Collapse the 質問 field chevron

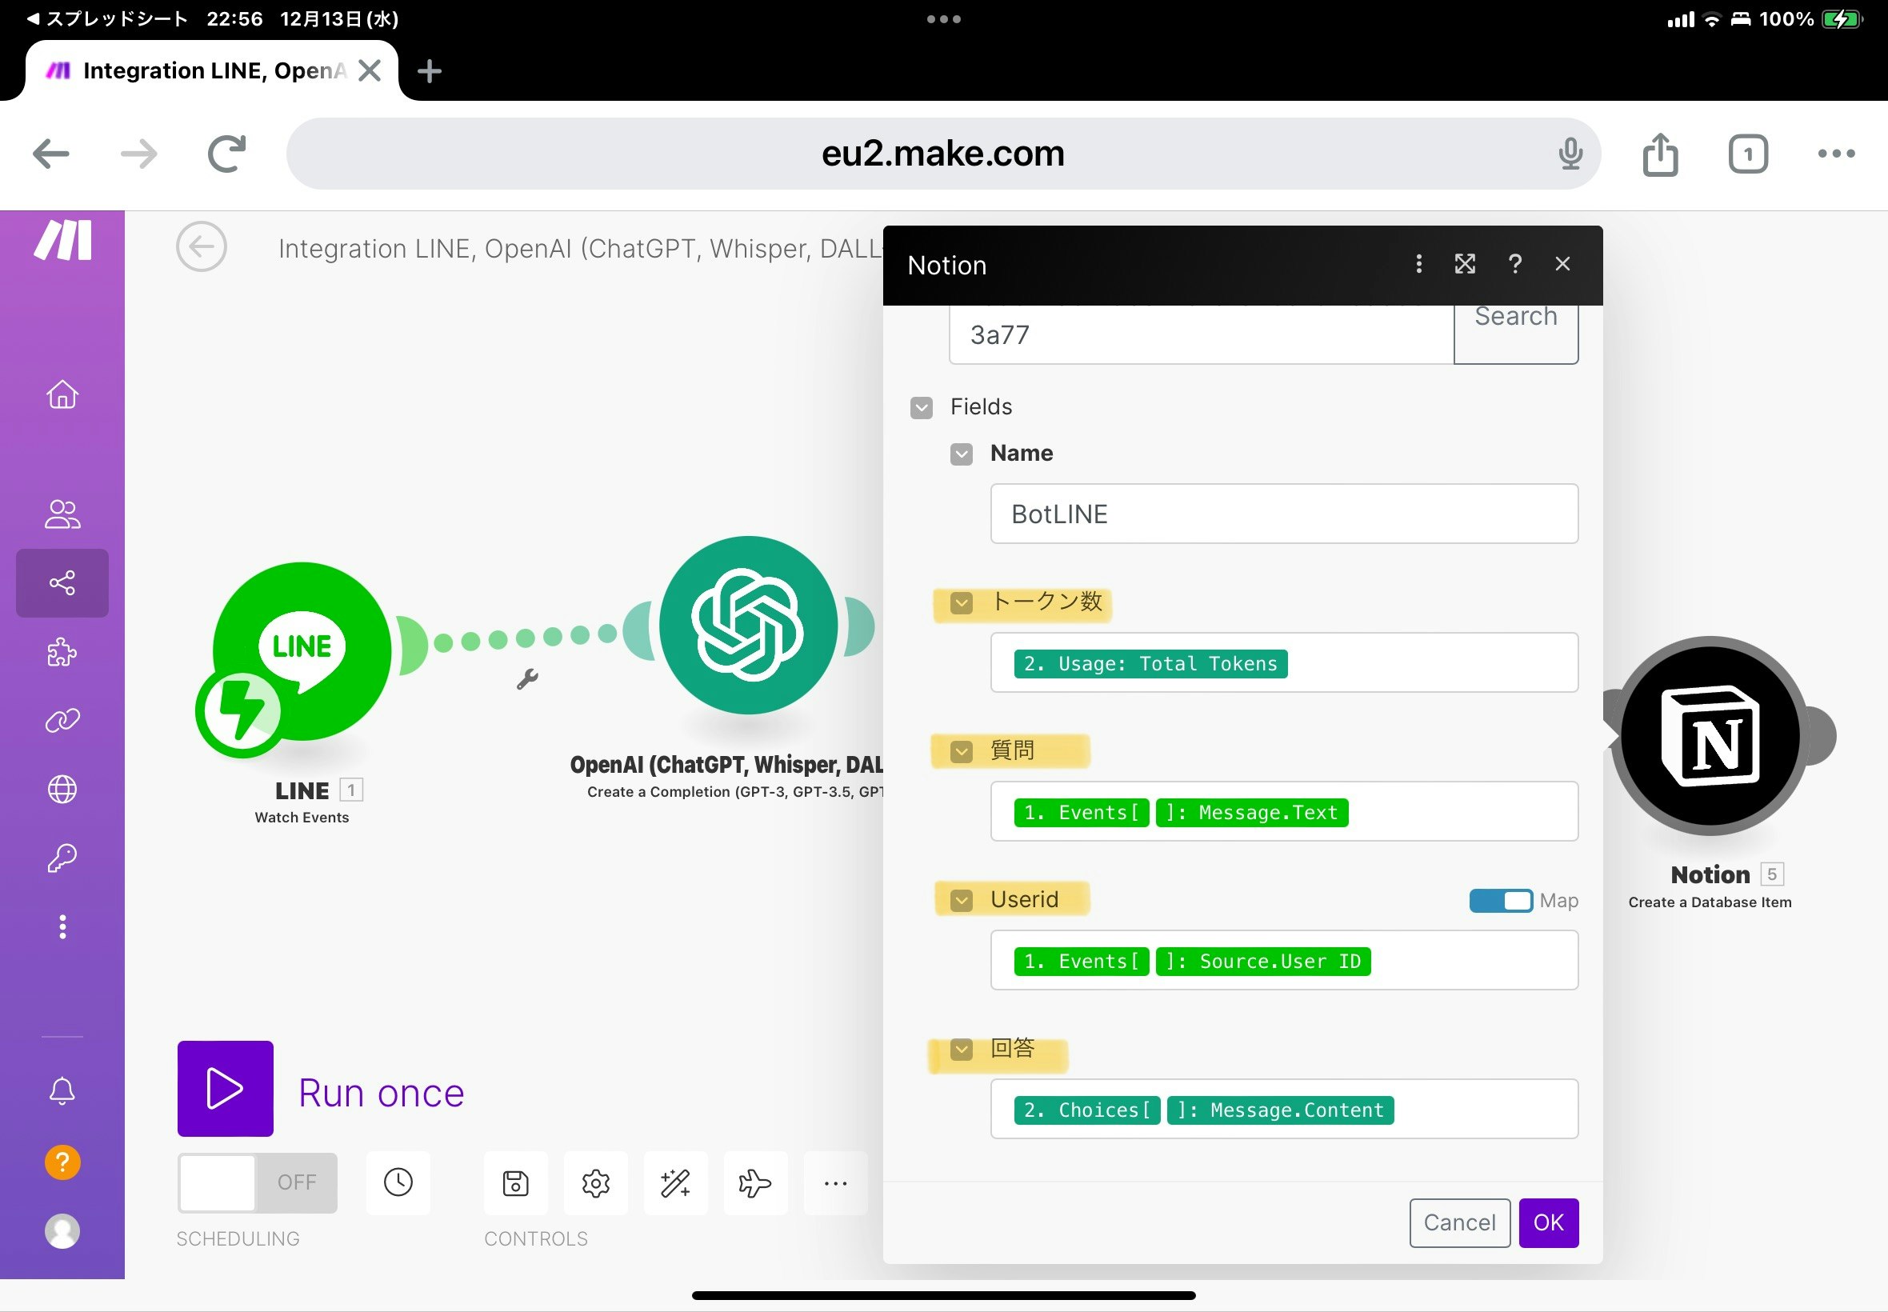961,751
